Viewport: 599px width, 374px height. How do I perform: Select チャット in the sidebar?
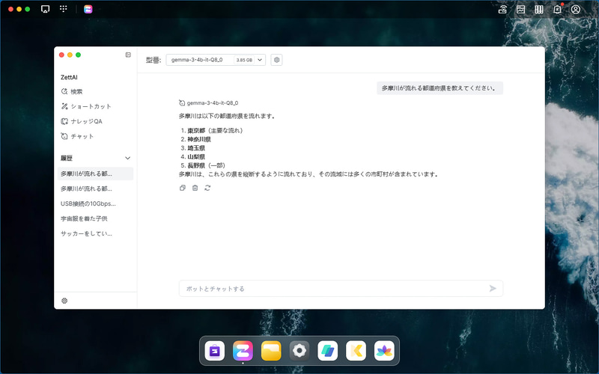click(77, 136)
